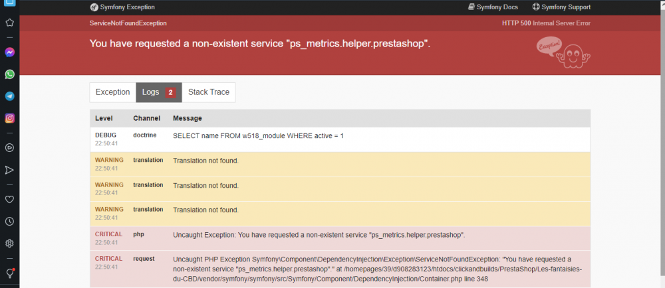665x288 pixels.
Task: Click the lightbulb tips icon
Action: (x=10, y=273)
